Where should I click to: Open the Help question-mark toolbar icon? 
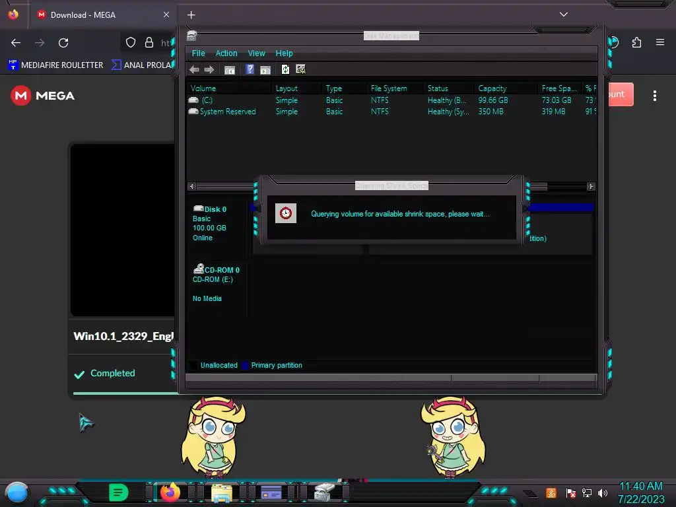click(250, 69)
